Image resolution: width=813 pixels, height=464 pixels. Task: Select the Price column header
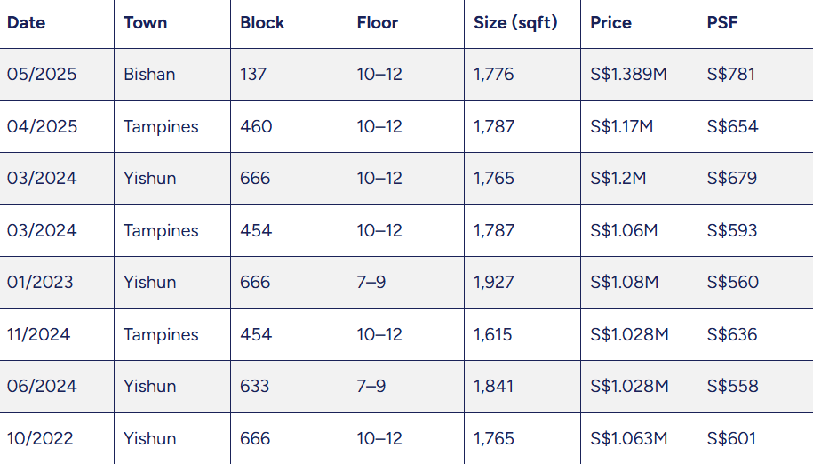[x=610, y=23]
